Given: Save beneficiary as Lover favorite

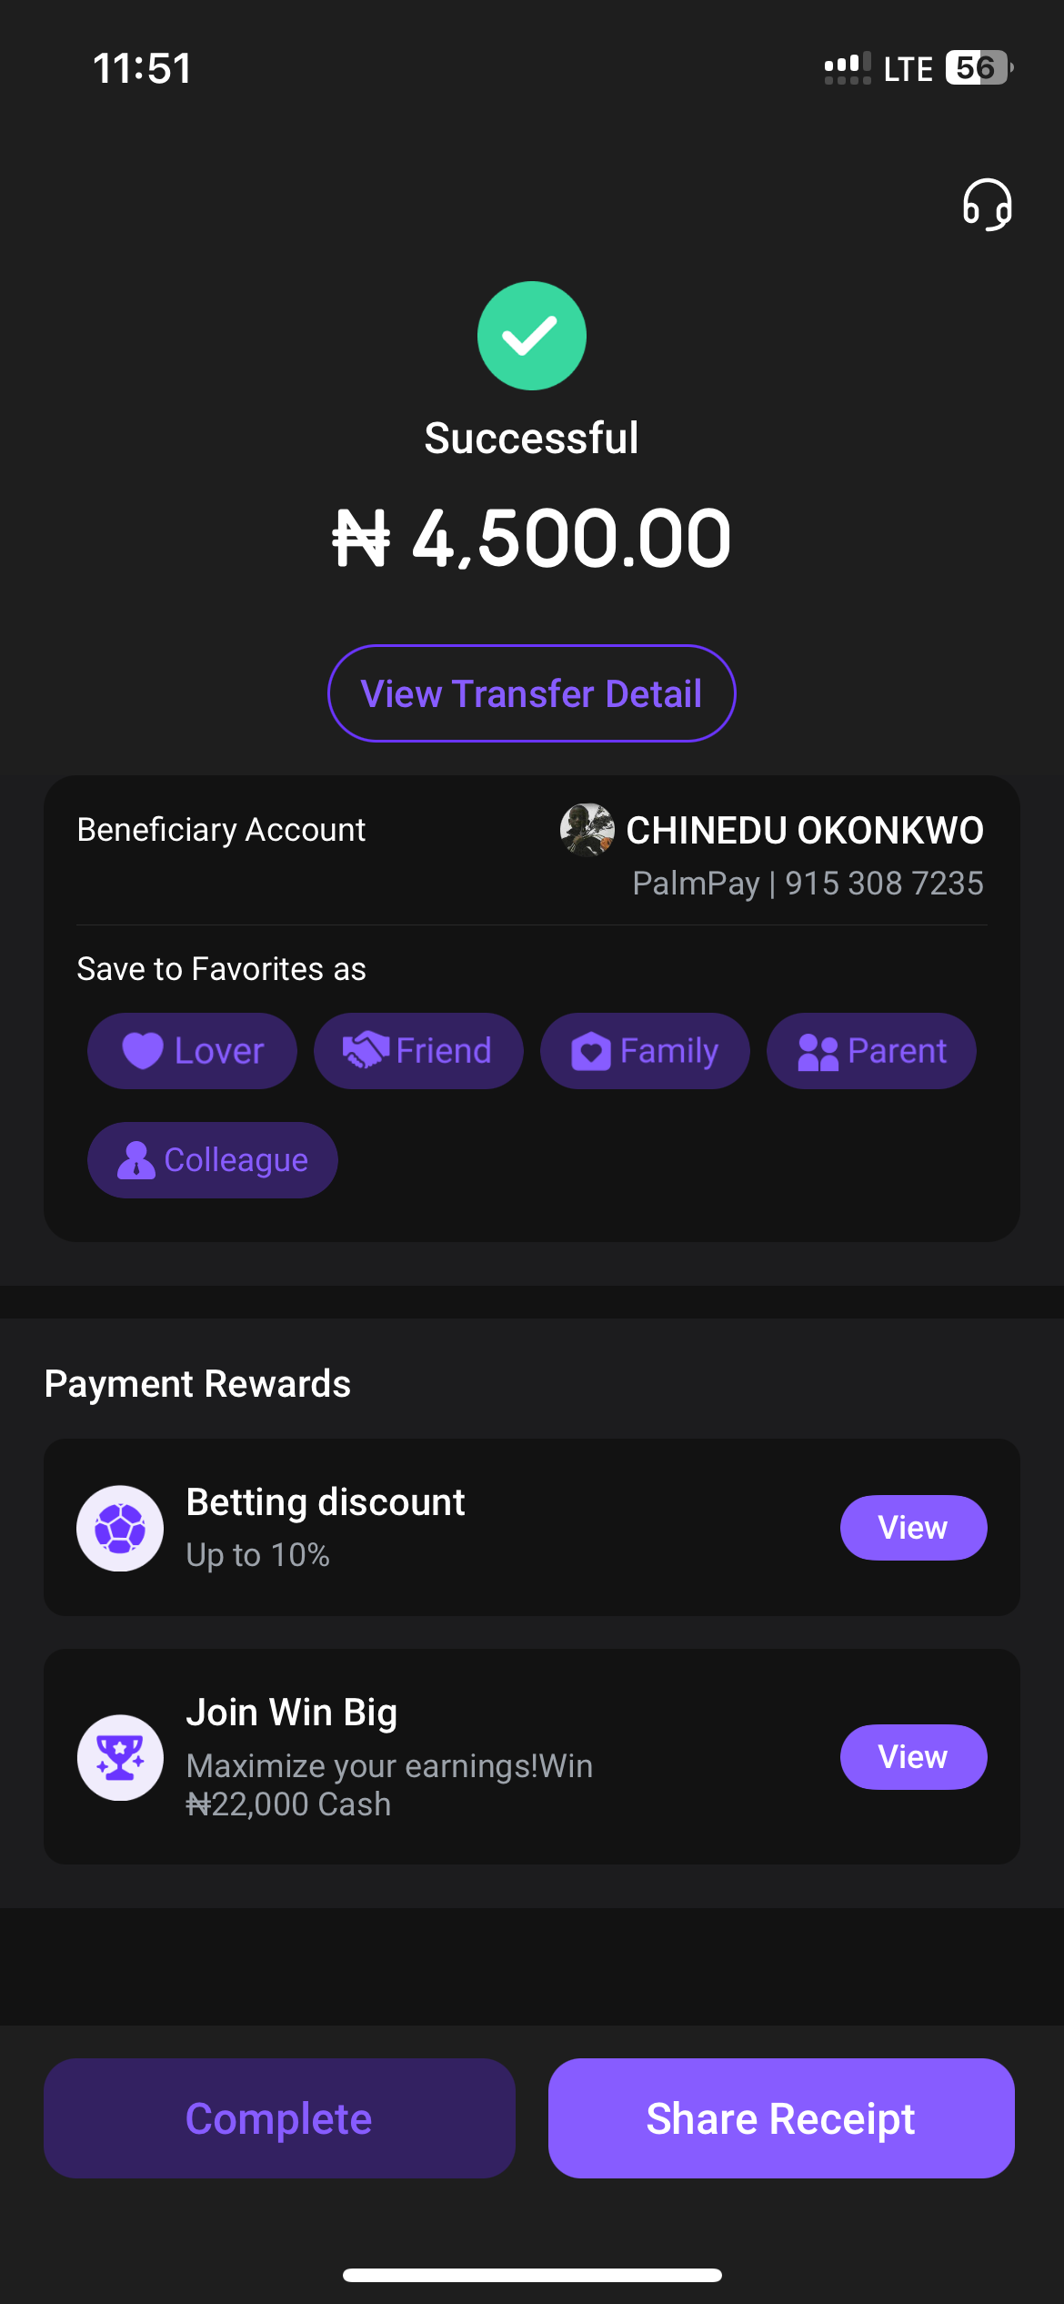Looking at the screenshot, I should (x=192, y=1051).
